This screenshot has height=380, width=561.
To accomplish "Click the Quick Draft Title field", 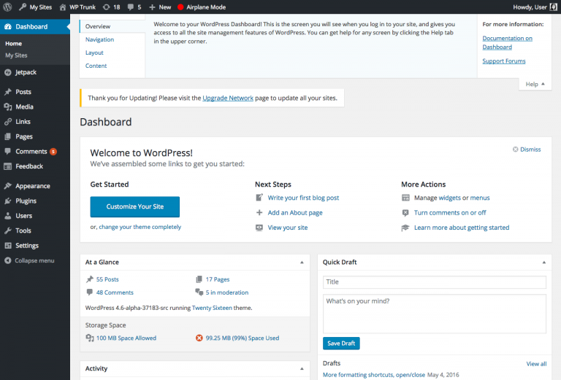I will pyautogui.click(x=434, y=282).
